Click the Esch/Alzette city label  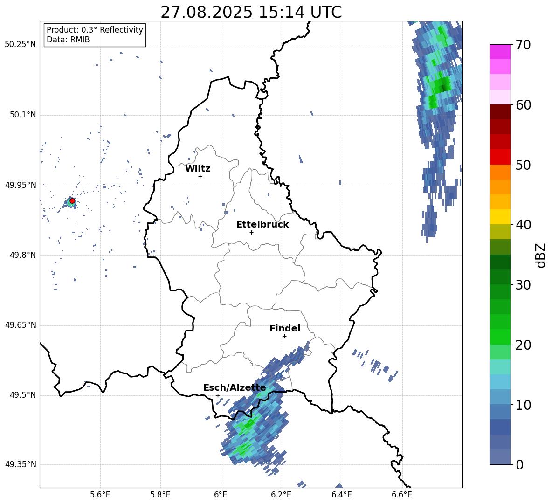point(235,388)
